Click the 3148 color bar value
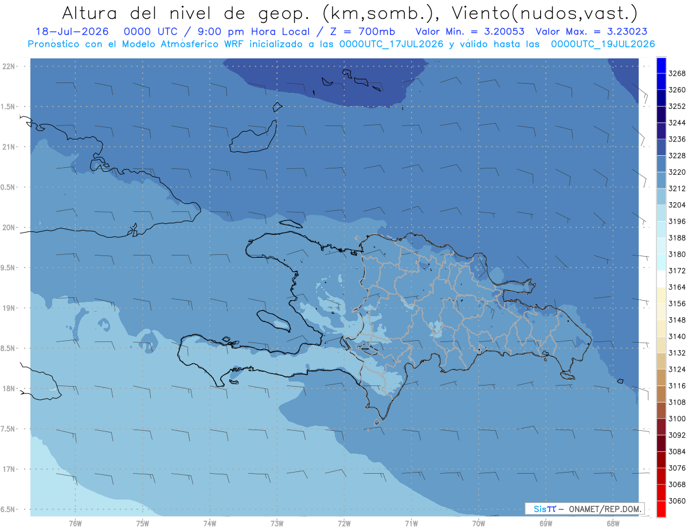688x531 pixels. [x=677, y=320]
